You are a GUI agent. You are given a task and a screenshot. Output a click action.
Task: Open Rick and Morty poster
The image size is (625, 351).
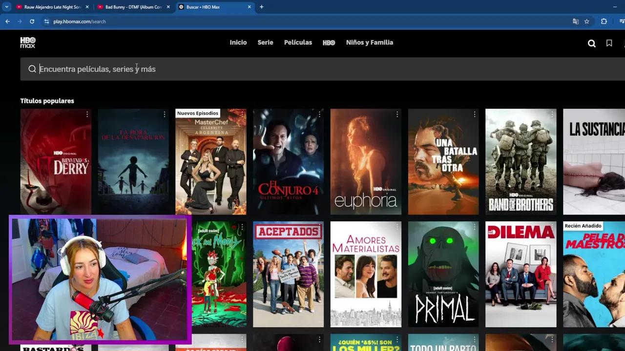pyautogui.click(x=219, y=274)
